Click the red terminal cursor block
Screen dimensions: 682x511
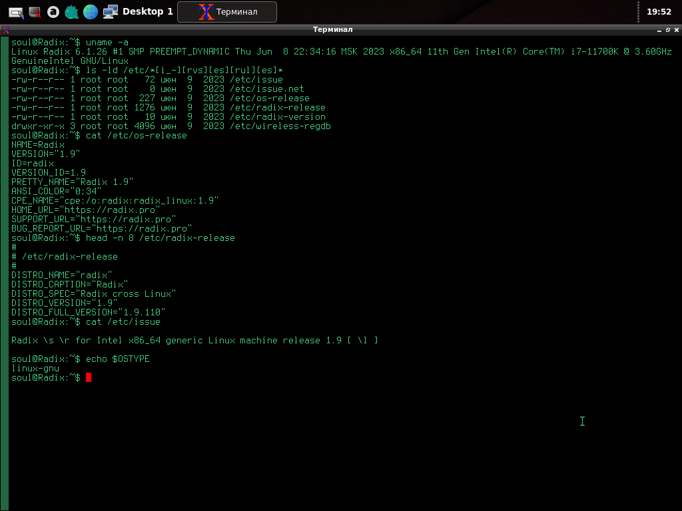pyautogui.click(x=89, y=377)
